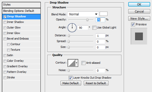Screen dimensions: 152x92
Task: Click the Make Default button
Action: tap(71, 83)
